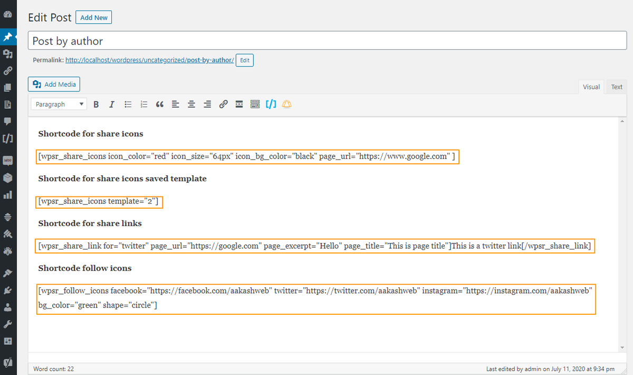Toggle the toolbar (kitchen sink) icon
Viewport: 633px width, 375px height.
[x=255, y=105]
